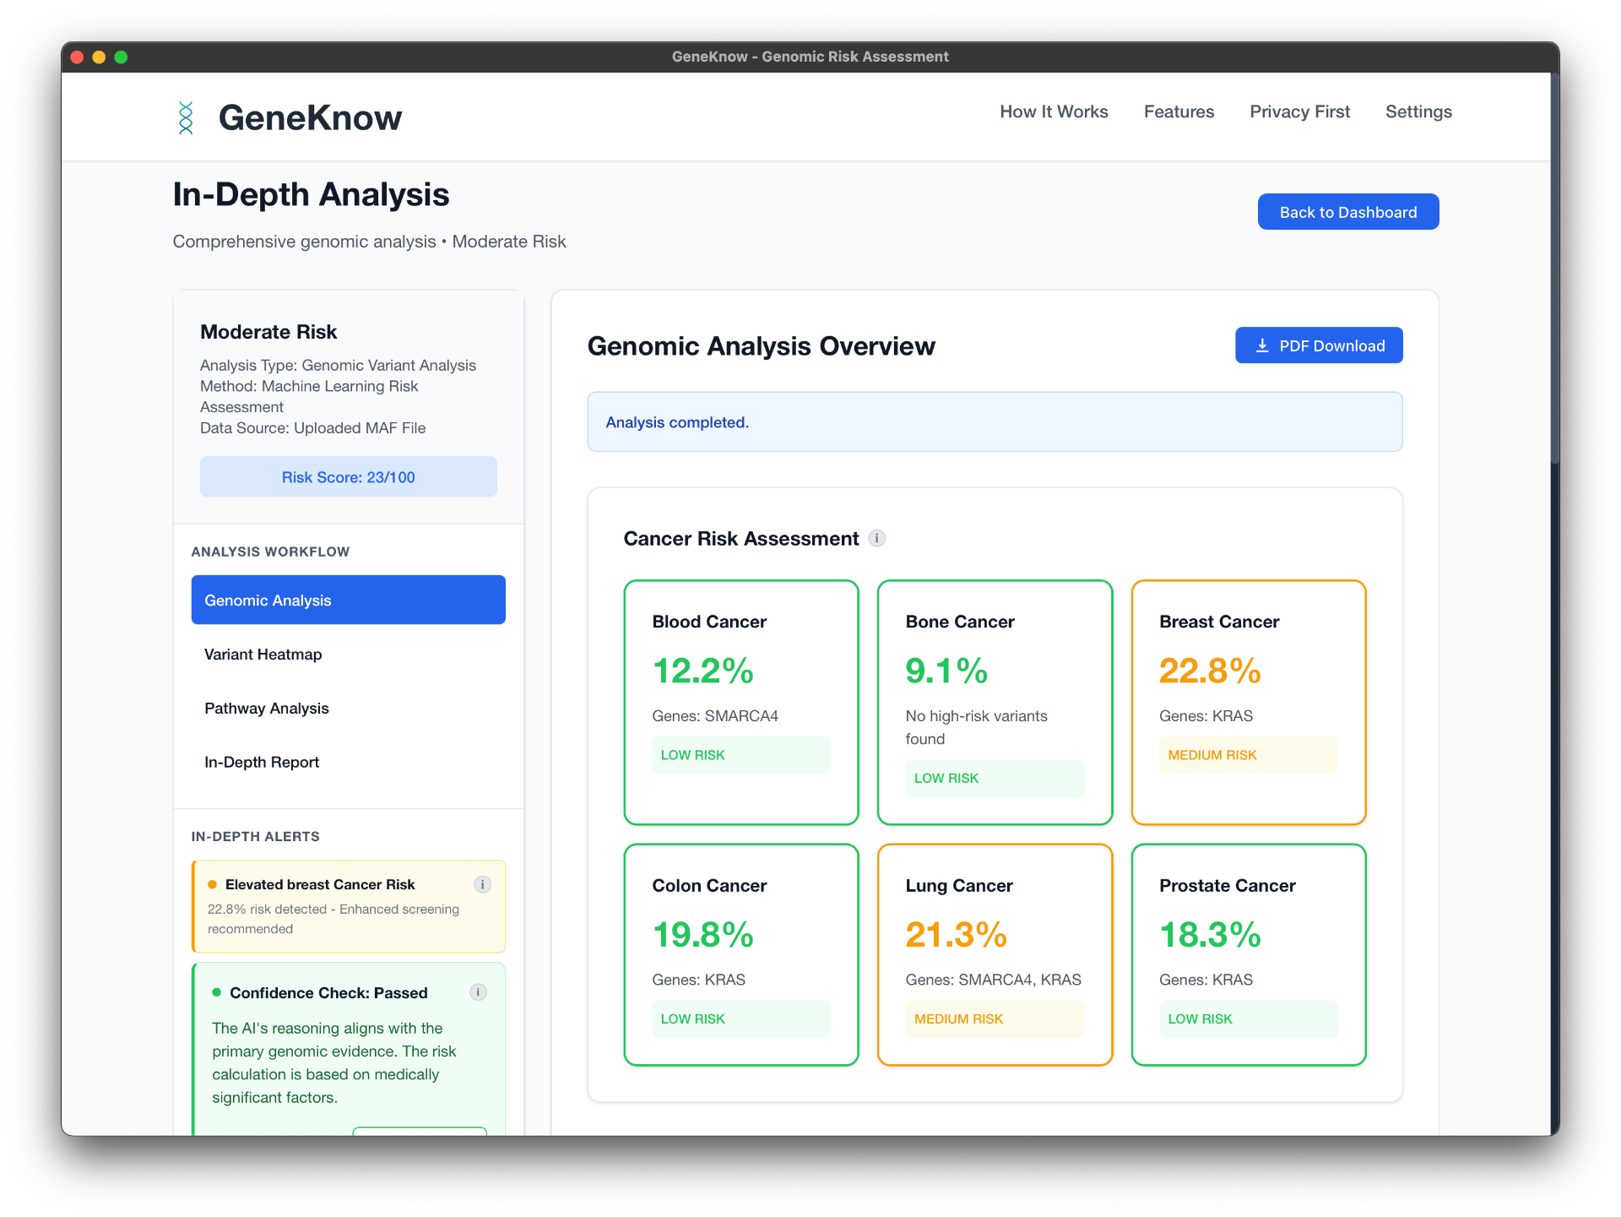Click the Analysis completed. status banner
Viewport: 1621px width, 1217px height.
tap(995, 421)
